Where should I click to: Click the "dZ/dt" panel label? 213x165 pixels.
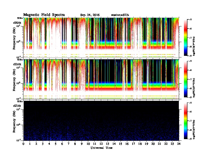tap(17, 106)
